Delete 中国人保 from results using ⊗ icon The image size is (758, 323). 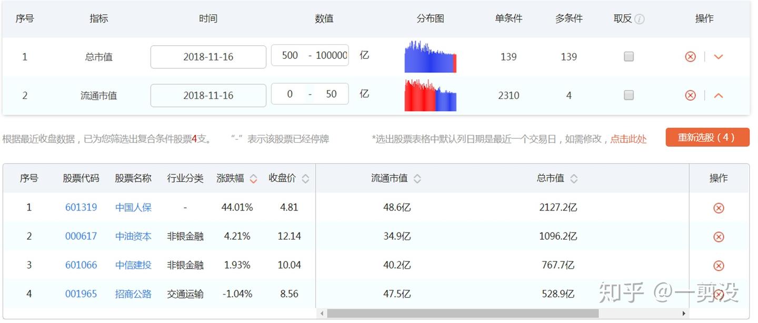(x=718, y=207)
